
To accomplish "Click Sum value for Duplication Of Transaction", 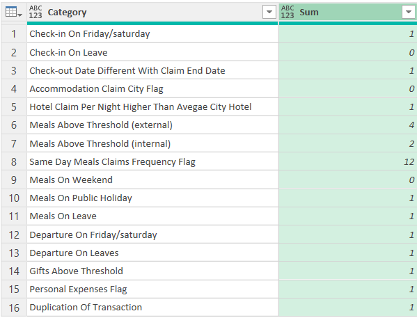I will [348, 308].
